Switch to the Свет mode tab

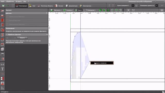coord(32,6)
